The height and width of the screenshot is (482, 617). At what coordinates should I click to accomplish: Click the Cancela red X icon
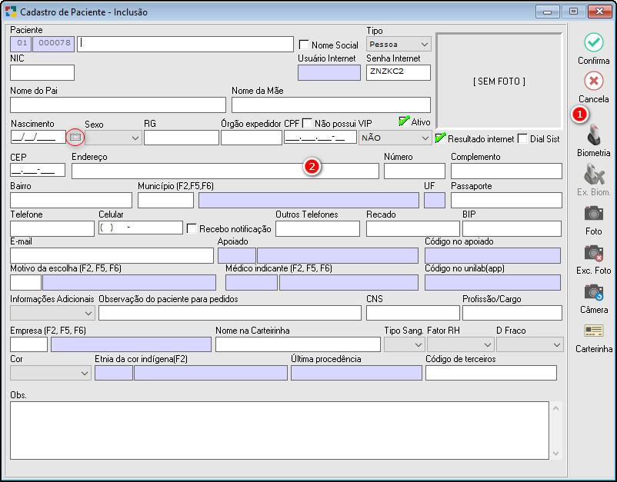pos(593,81)
